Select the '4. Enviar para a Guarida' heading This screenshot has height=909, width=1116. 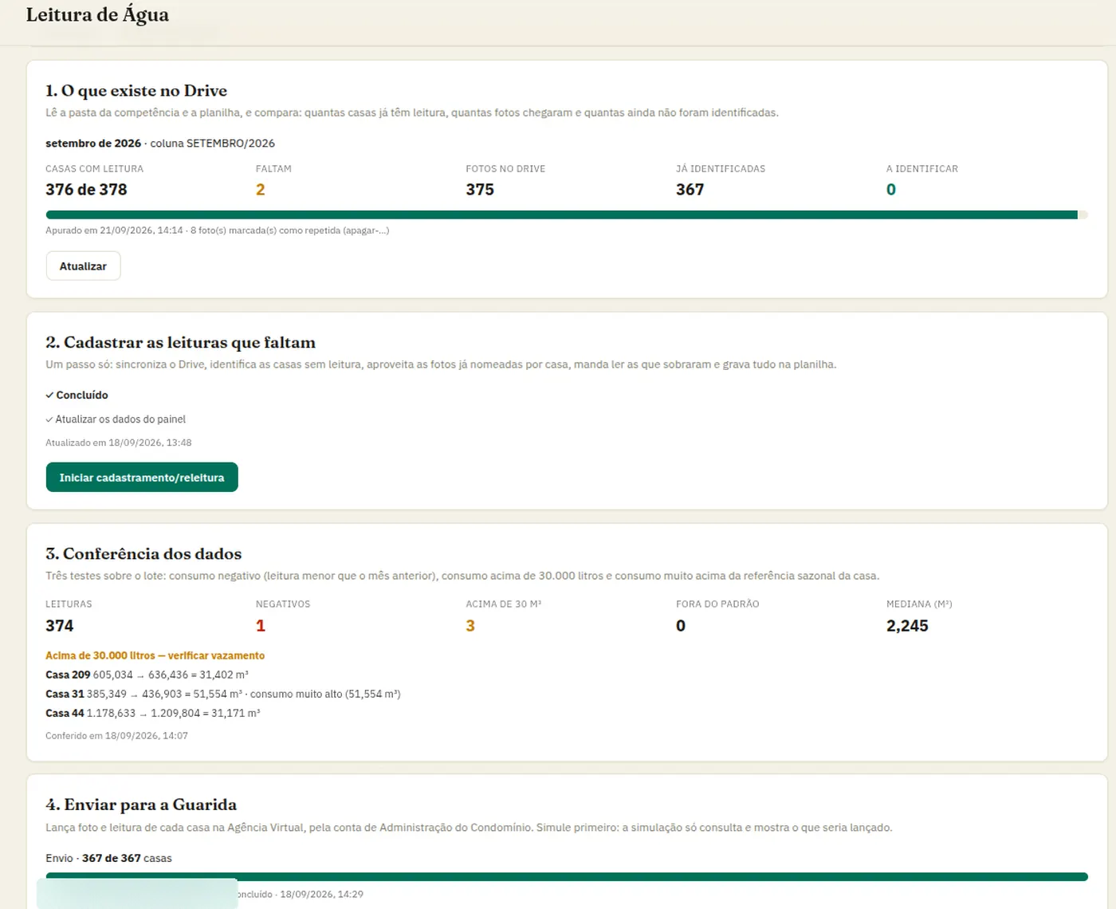[141, 805]
